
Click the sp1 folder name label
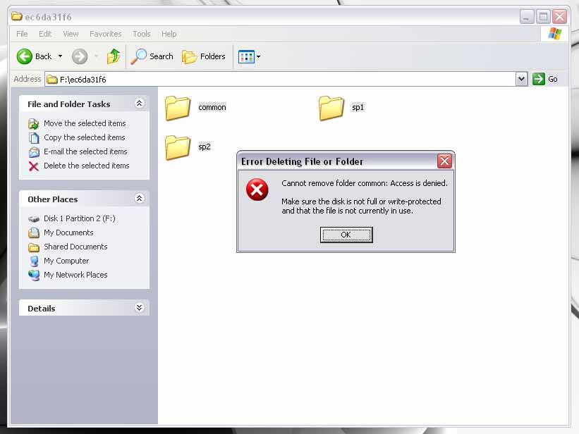pos(358,107)
